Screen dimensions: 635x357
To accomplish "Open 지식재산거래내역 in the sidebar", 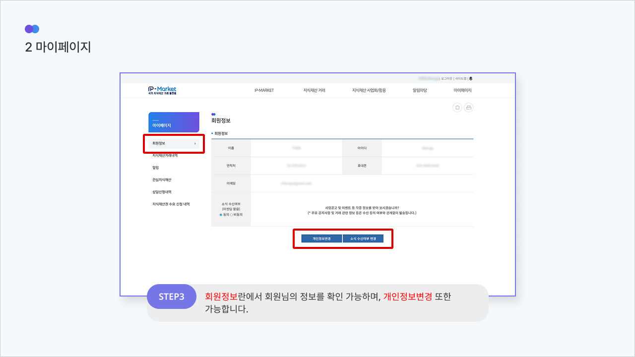I will 165,155.
